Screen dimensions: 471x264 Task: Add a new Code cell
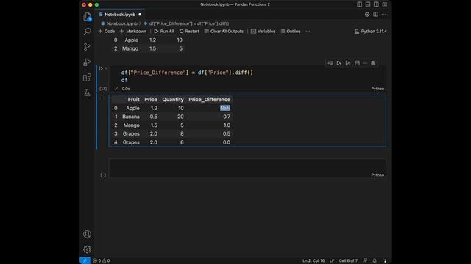(x=107, y=31)
